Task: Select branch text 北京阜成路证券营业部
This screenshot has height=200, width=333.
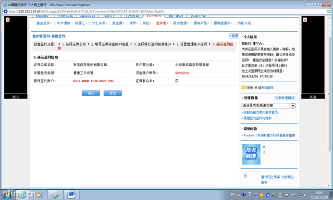Action: (x=192, y=64)
